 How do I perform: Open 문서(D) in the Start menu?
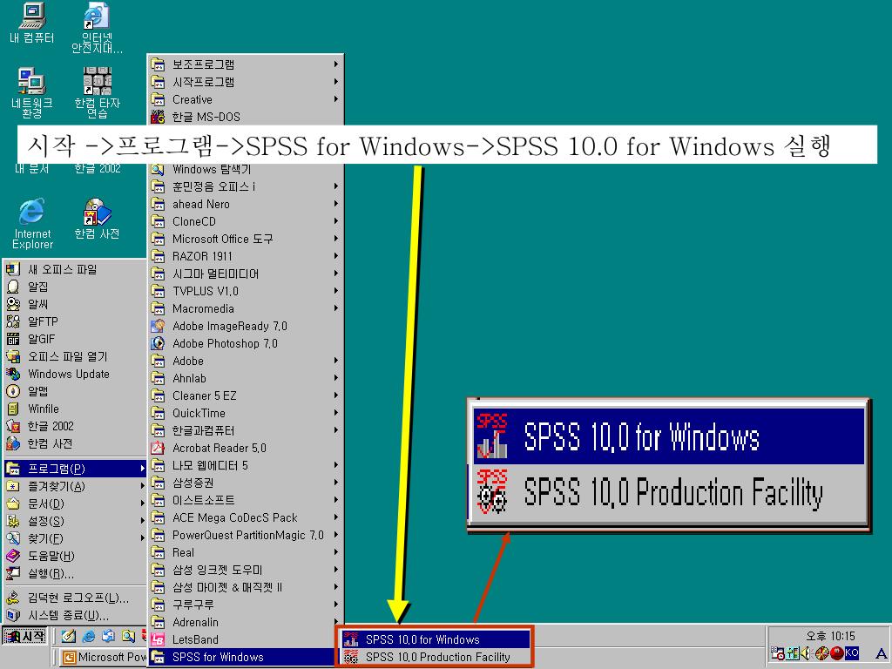[x=74, y=503]
